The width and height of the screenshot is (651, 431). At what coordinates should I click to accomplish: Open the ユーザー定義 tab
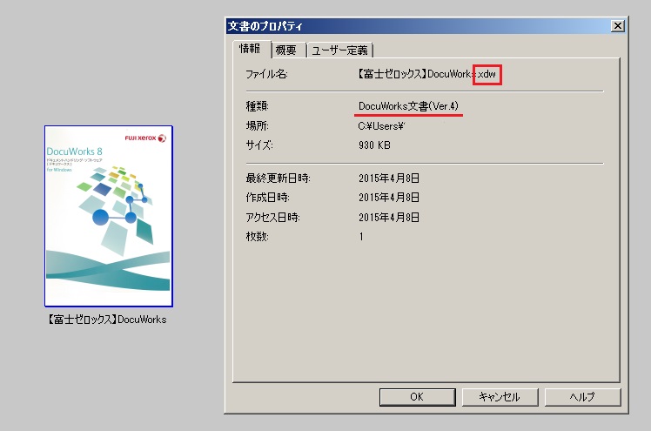(339, 51)
